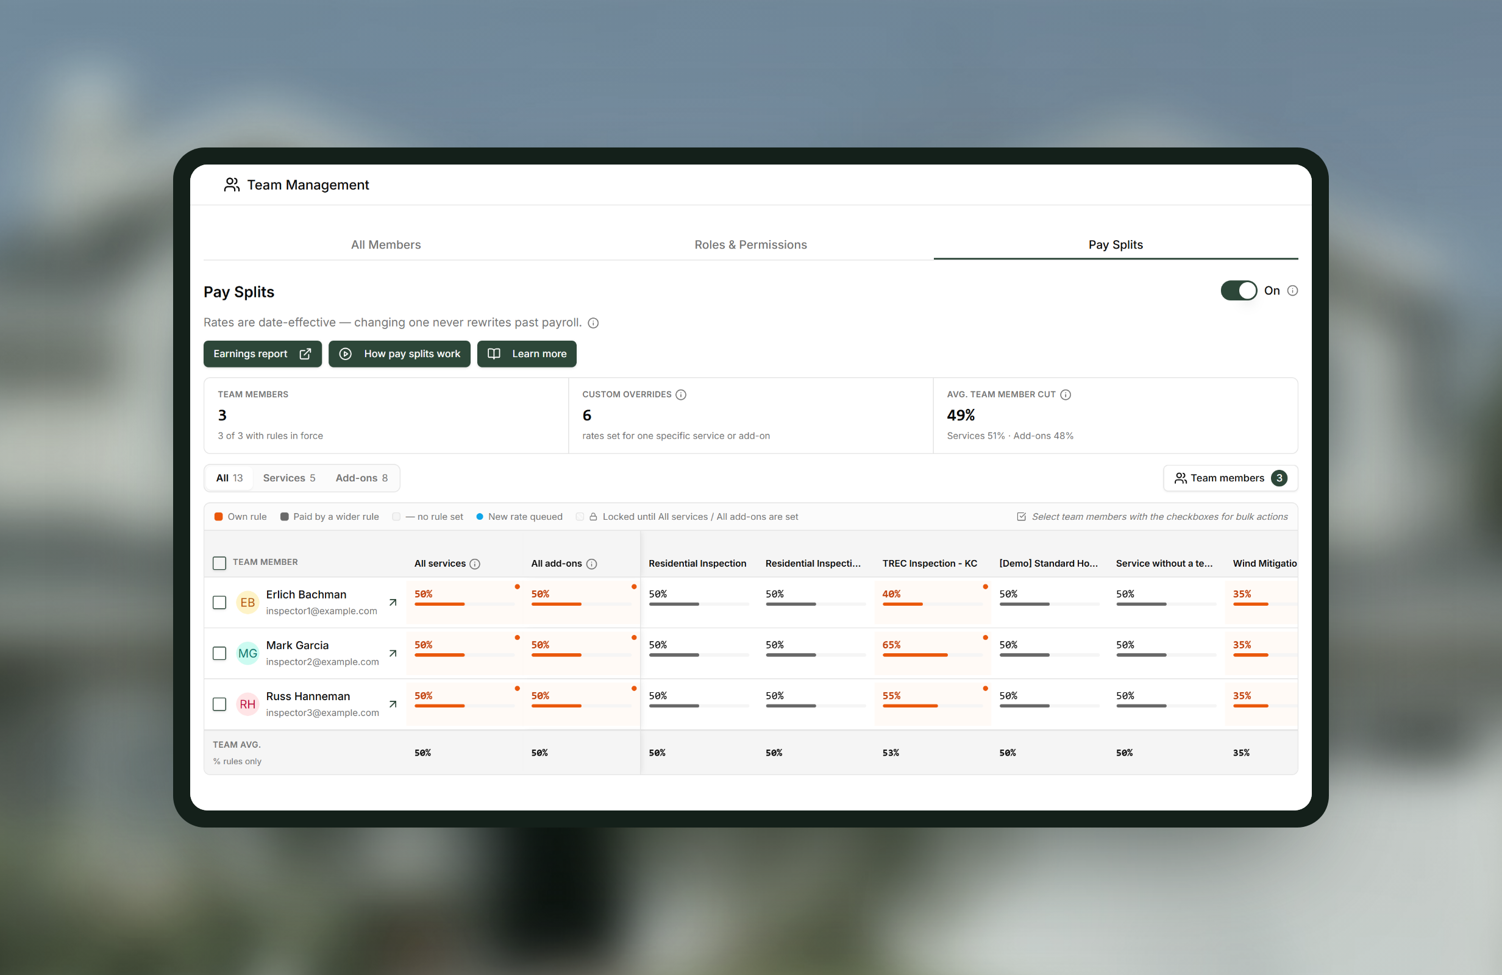Switch to the All Members tab

tap(386, 244)
